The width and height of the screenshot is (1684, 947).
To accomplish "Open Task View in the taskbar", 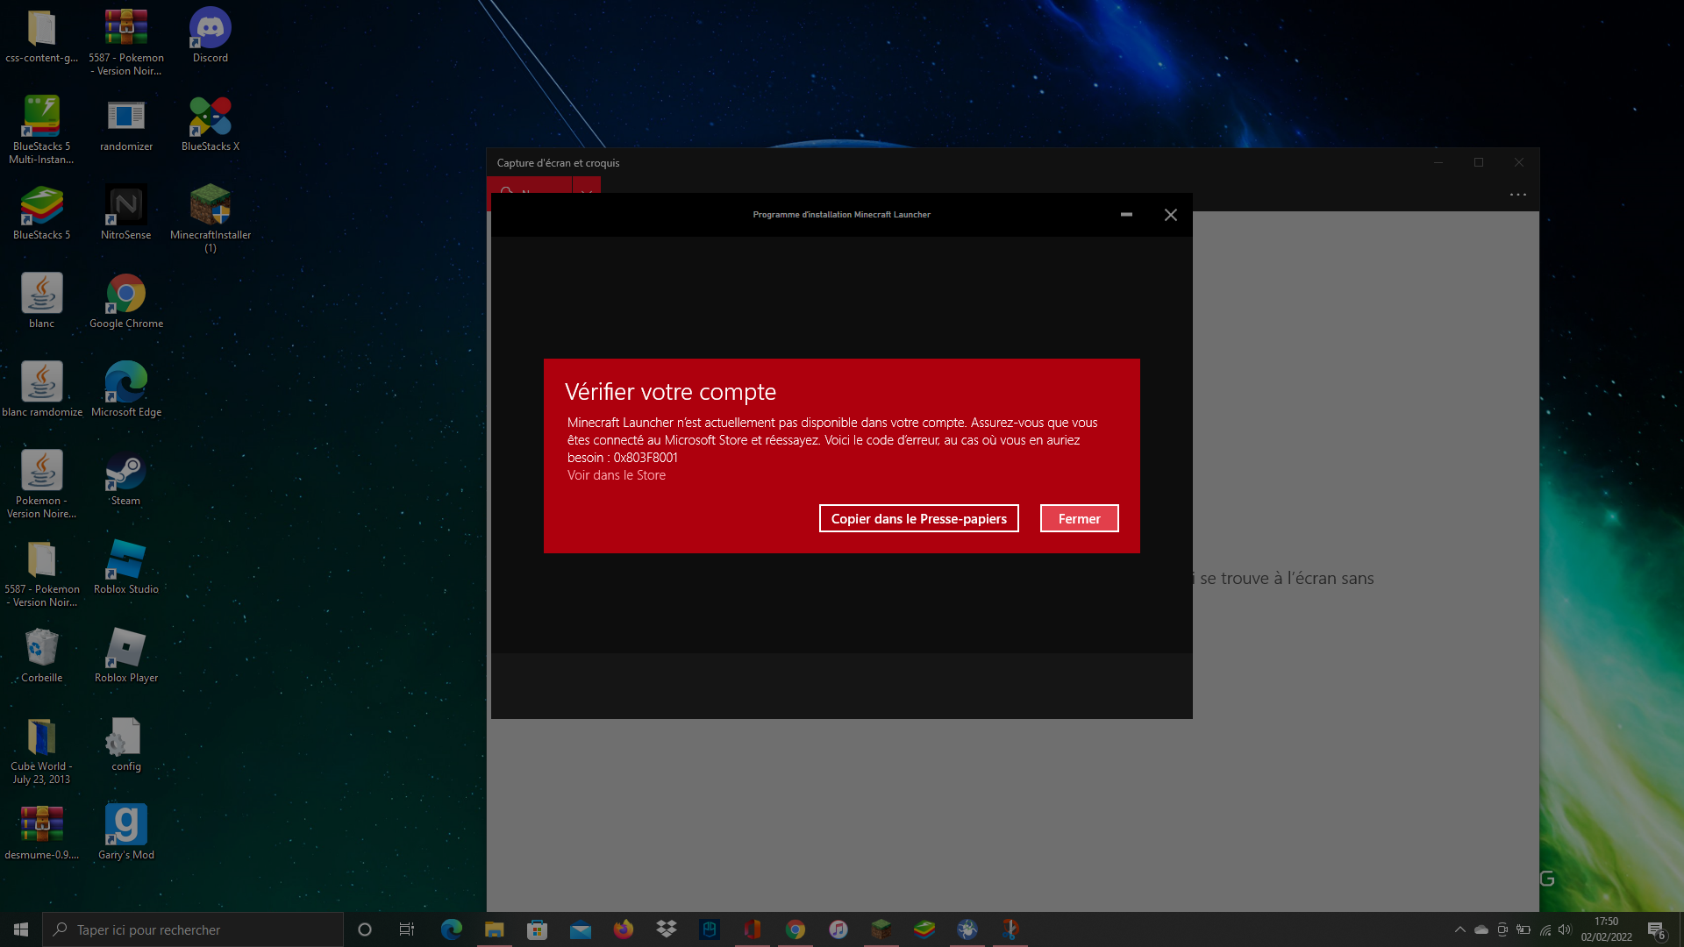I will tap(407, 929).
